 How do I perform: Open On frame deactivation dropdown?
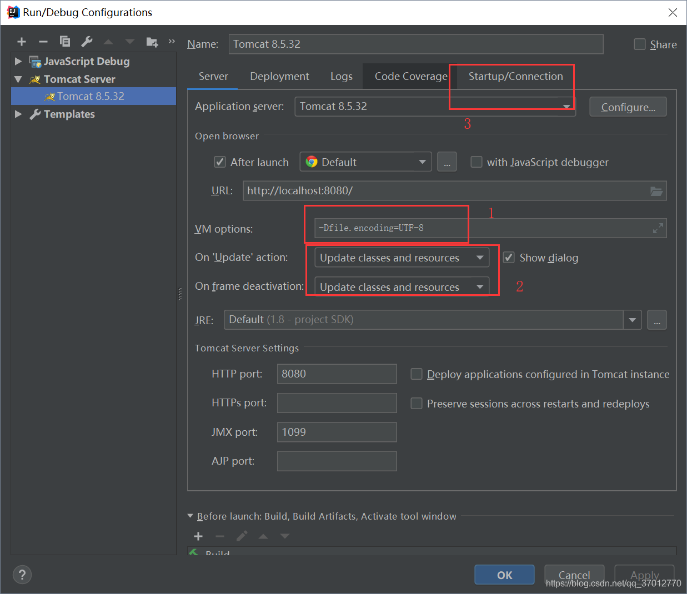[x=402, y=286]
